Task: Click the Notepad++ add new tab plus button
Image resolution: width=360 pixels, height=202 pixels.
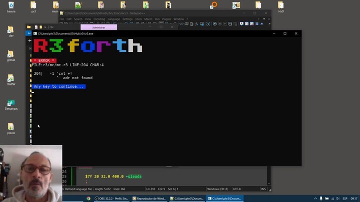Action: (x=259, y=19)
